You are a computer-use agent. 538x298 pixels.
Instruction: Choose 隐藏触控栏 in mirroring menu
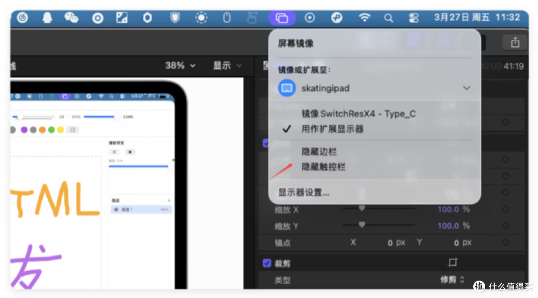pos(323,167)
